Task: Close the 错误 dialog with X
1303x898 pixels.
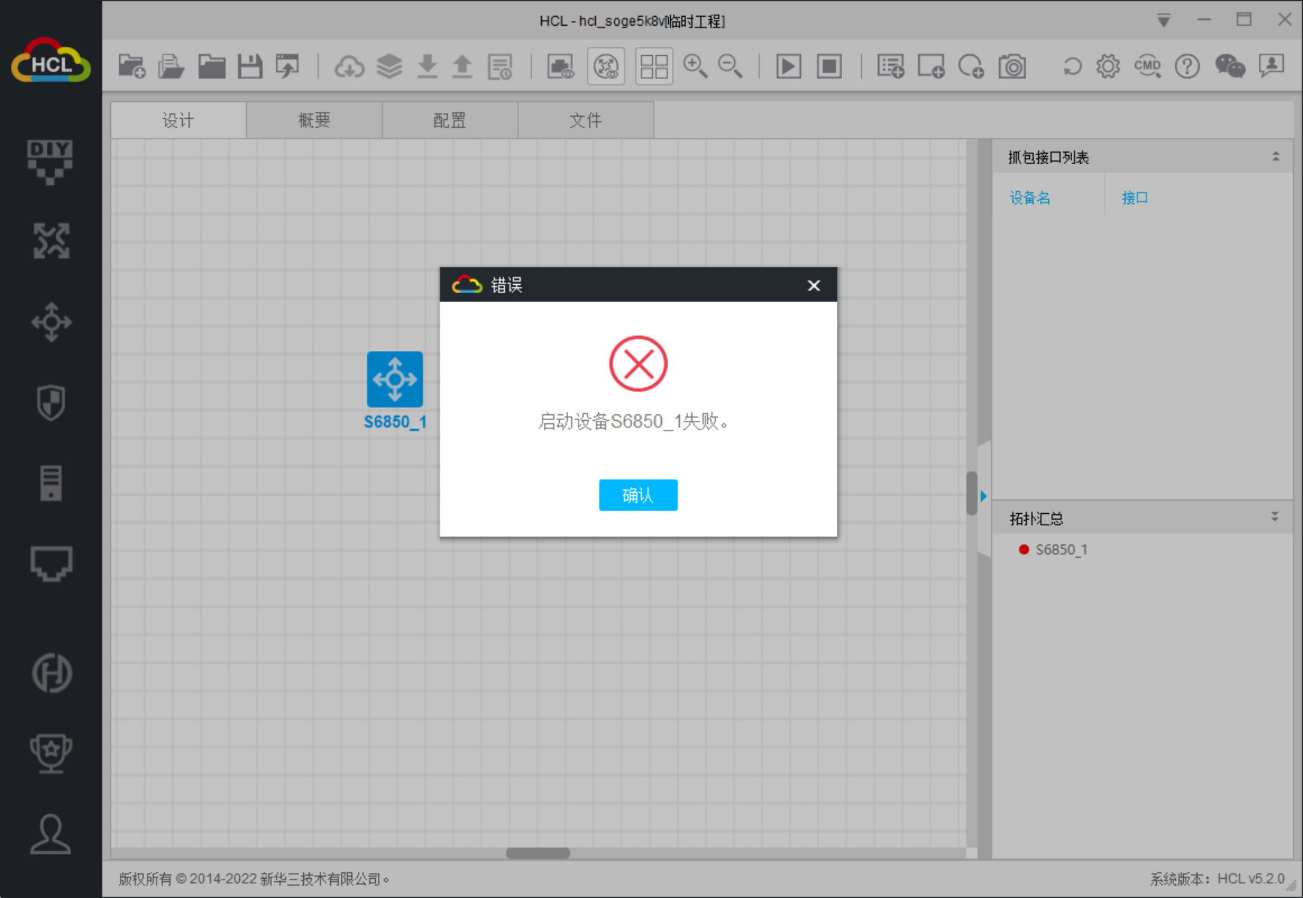Action: 814,285
